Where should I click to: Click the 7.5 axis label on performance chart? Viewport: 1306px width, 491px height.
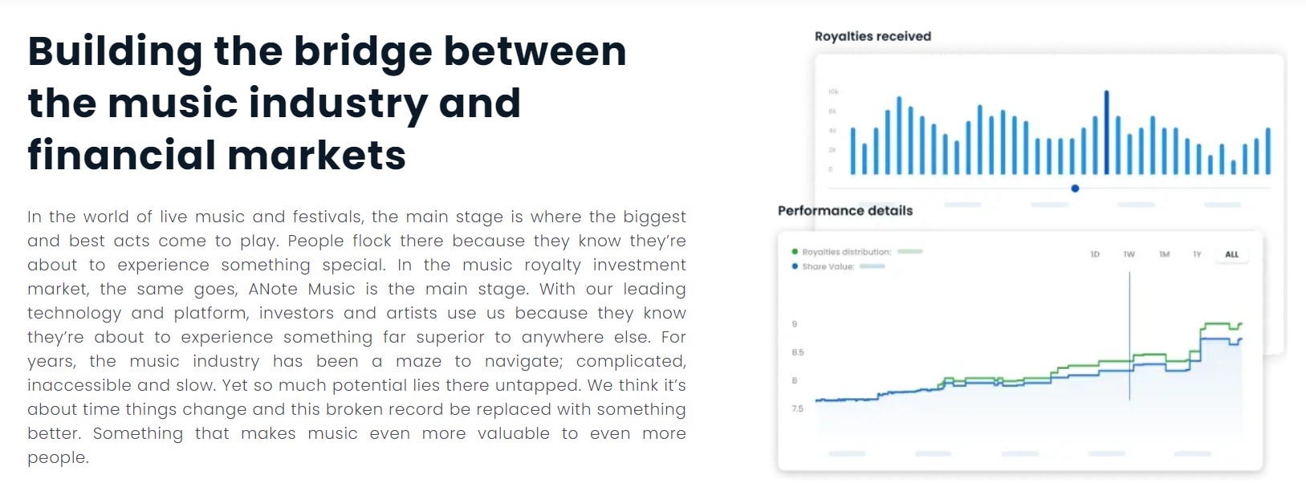tap(797, 408)
